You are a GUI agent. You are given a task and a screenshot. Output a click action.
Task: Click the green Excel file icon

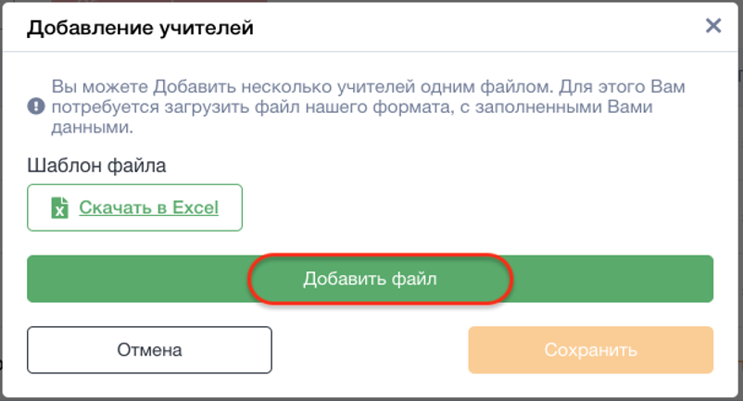pyautogui.click(x=59, y=207)
